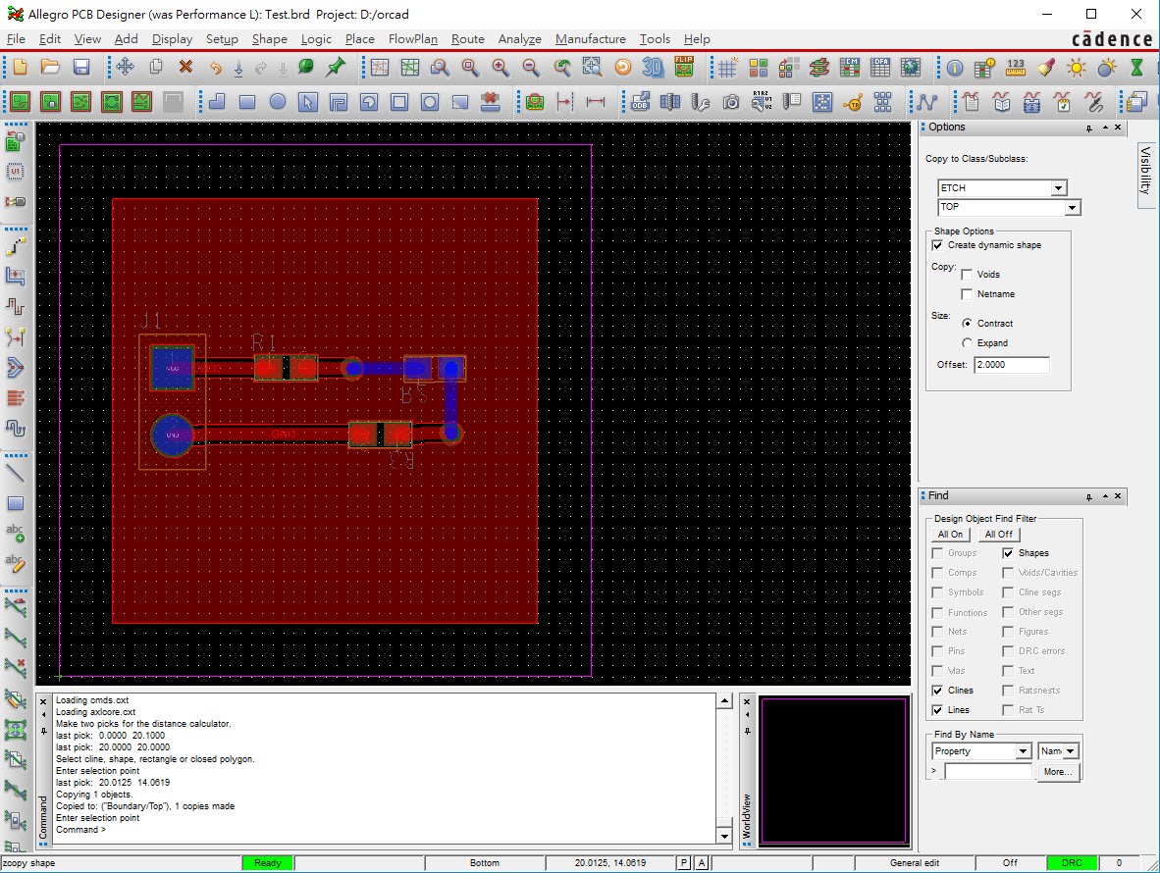The height and width of the screenshot is (873, 1160).
Task: Click the ODB export icon
Action: [640, 102]
